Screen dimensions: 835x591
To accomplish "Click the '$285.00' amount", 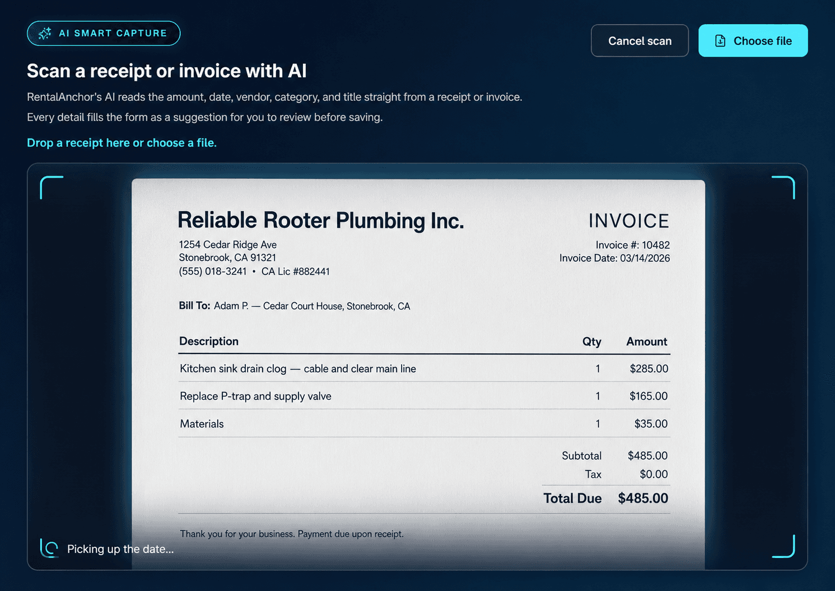I will click(x=649, y=369).
